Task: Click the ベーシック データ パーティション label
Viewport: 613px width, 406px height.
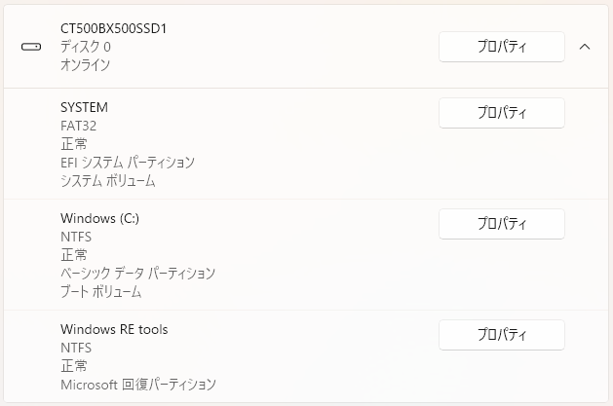Action: coord(137,274)
